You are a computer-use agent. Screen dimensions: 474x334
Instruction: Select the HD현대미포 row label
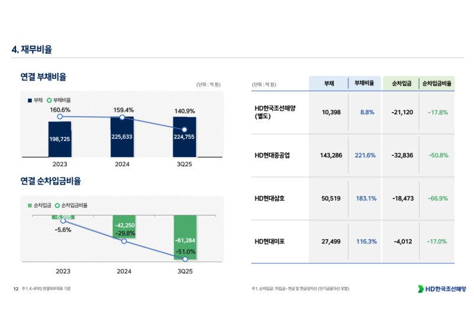click(270, 242)
